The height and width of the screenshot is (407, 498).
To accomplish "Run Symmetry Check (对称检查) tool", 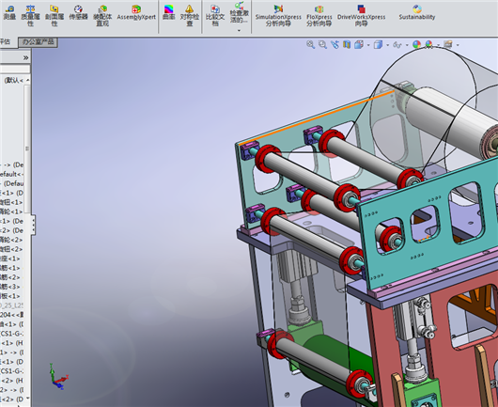I will click(x=189, y=16).
